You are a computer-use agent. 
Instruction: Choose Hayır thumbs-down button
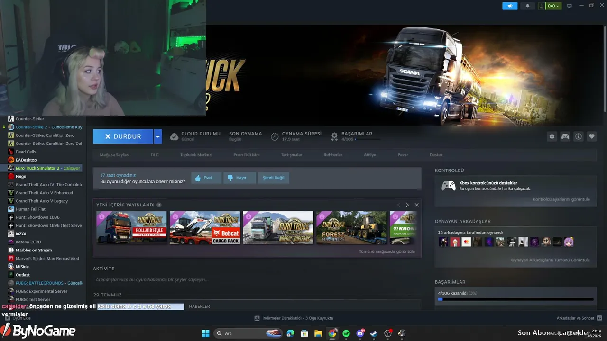pyautogui.click(x=239, y=178)
